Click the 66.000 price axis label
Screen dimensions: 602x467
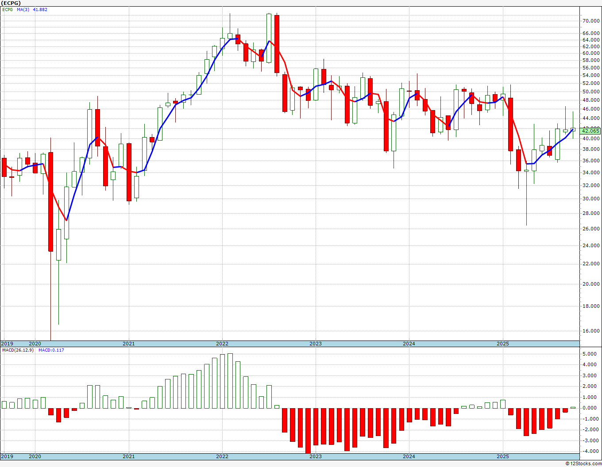point(591,33)
